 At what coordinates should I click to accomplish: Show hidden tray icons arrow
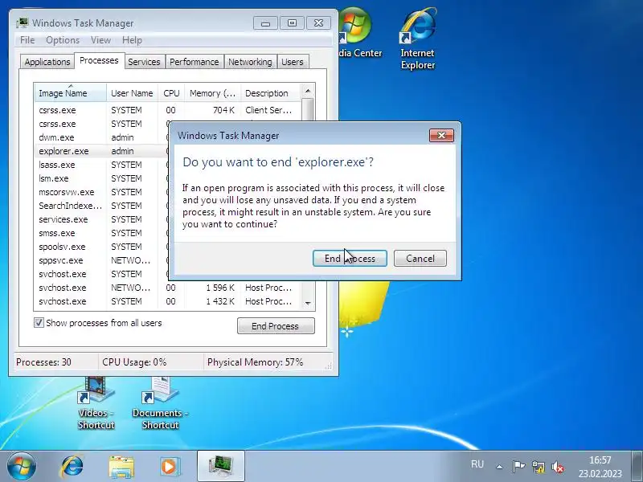[499, 467]
